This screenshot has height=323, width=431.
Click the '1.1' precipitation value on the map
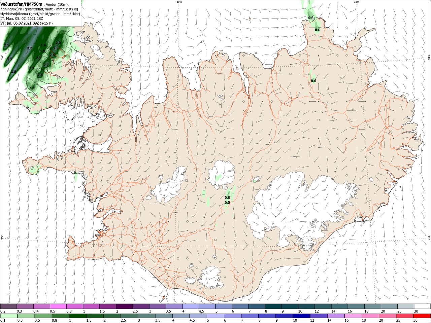[32, 88]
